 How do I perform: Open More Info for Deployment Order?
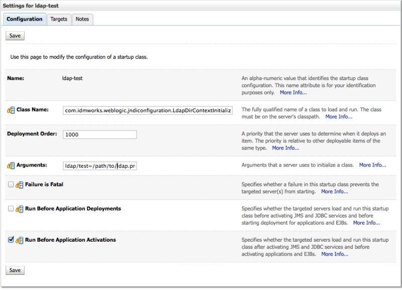285,147
